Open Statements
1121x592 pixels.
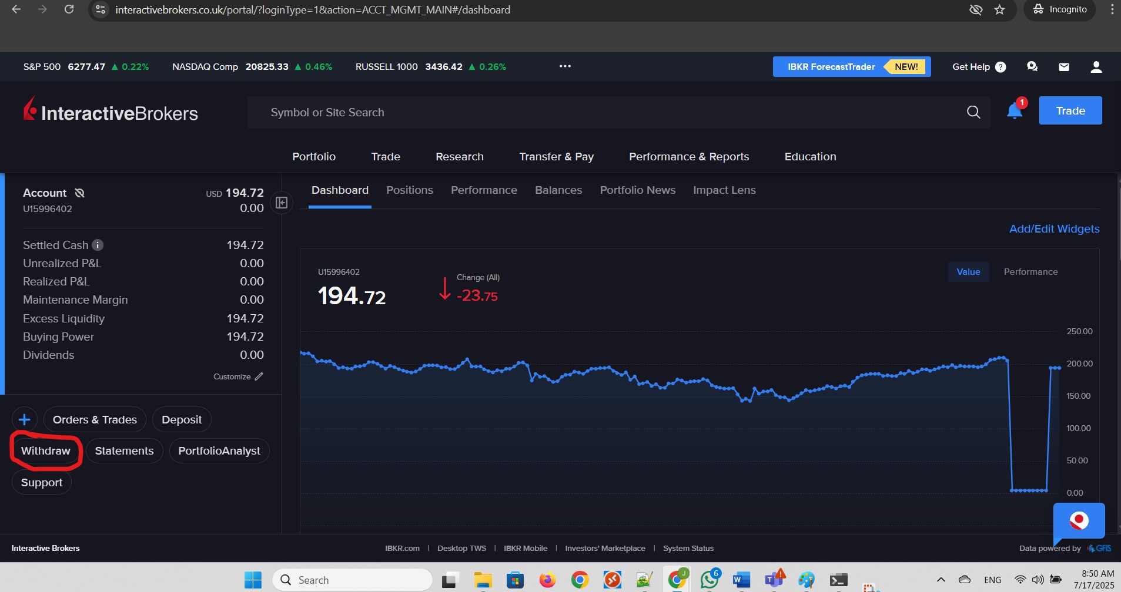(x=124, y=451)
